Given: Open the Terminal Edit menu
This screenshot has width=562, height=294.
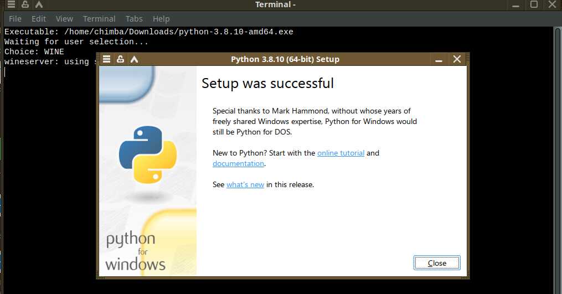Looking at the screenshot, I should pyautogui.click(x=39, y=19).
